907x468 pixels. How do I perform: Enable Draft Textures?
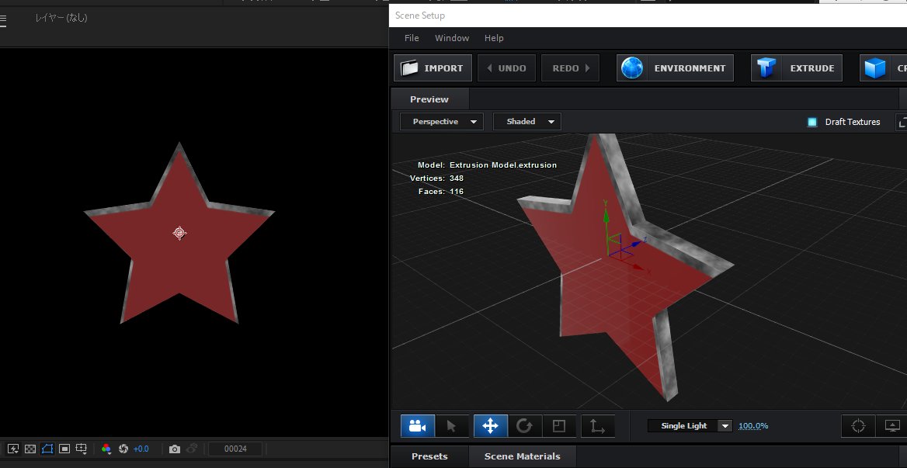tap(812, 122)
